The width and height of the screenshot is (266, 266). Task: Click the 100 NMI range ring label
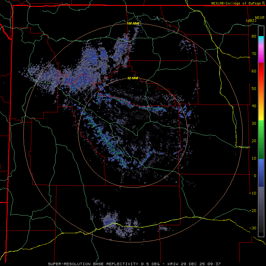pyautogui.click(x=133, y=23)
